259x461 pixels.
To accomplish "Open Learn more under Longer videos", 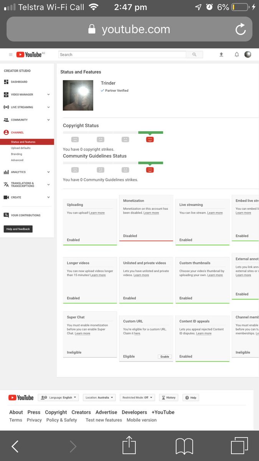I will 98,275.
